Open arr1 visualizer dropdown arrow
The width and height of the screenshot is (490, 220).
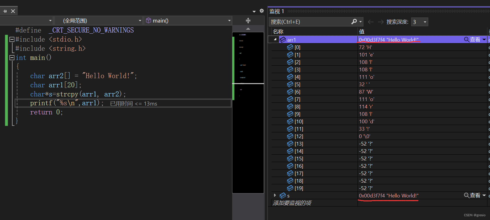(x=484, y=39)
